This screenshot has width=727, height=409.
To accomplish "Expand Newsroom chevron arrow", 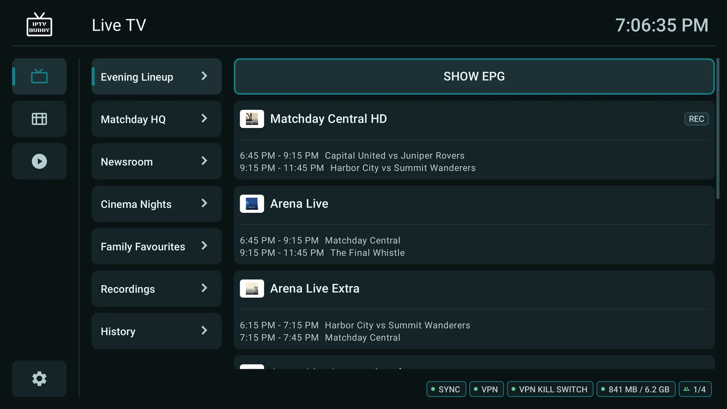I will coord(204,161).
